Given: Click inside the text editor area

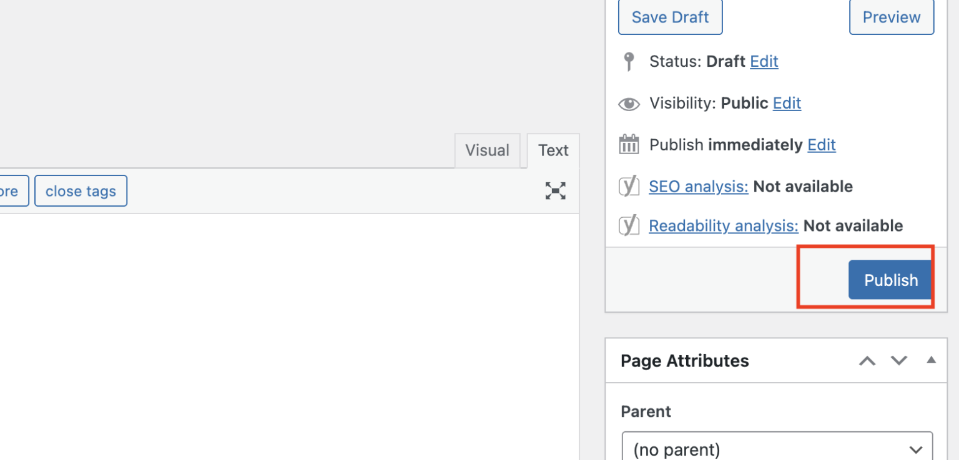Looking at the screenshot, I should pos(289,337).
